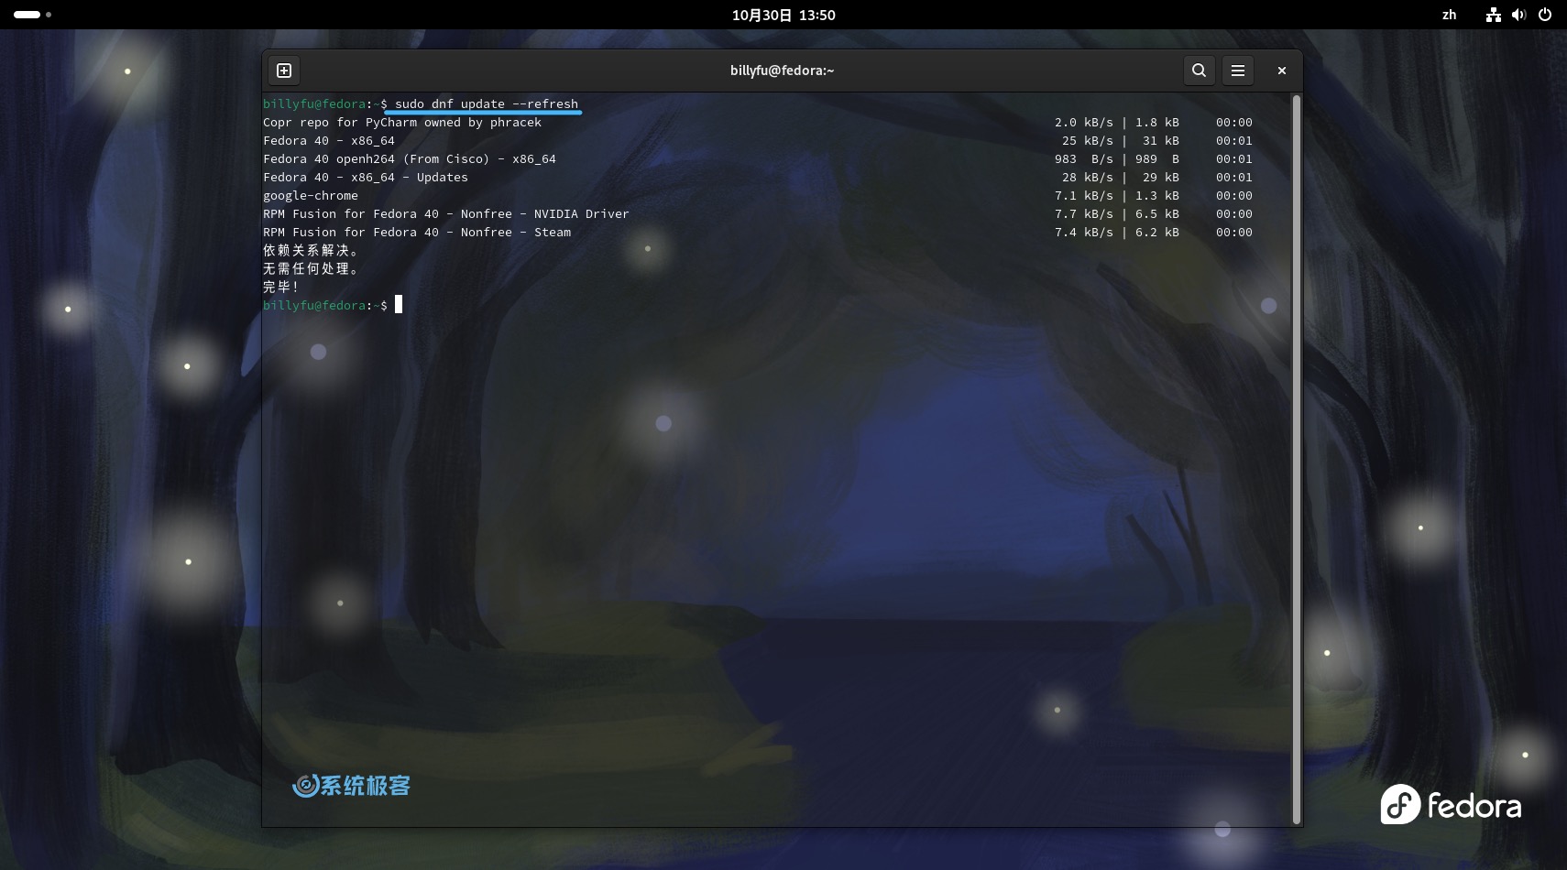Open network status in system tray
1567x870 pixels.
(x=1494, y=15)
